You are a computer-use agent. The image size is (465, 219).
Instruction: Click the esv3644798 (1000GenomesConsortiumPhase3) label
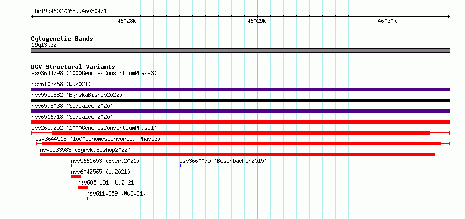94,73
